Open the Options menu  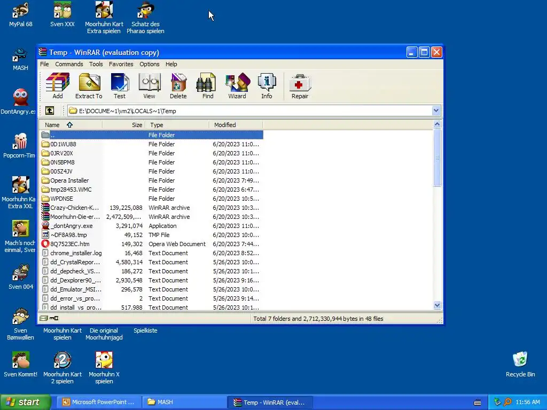[x=150, y=64]
